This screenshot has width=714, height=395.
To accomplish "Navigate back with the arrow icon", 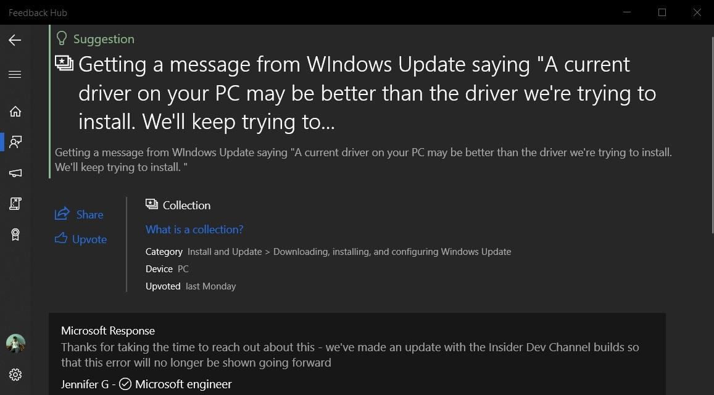I will coord(14,40).
